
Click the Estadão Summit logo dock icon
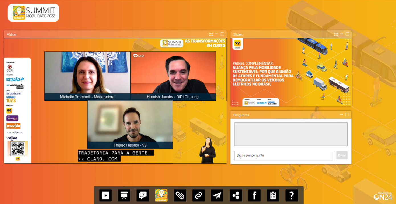click(x=161, y=195)
